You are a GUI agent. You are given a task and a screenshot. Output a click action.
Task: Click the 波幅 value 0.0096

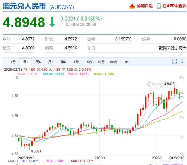point(180,39)
